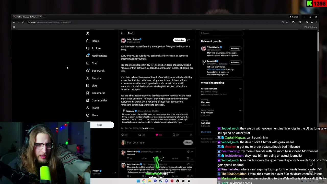Open the Mad Men trending topic
This screenshot has width=327, height=184.
[x=205, y=102]
